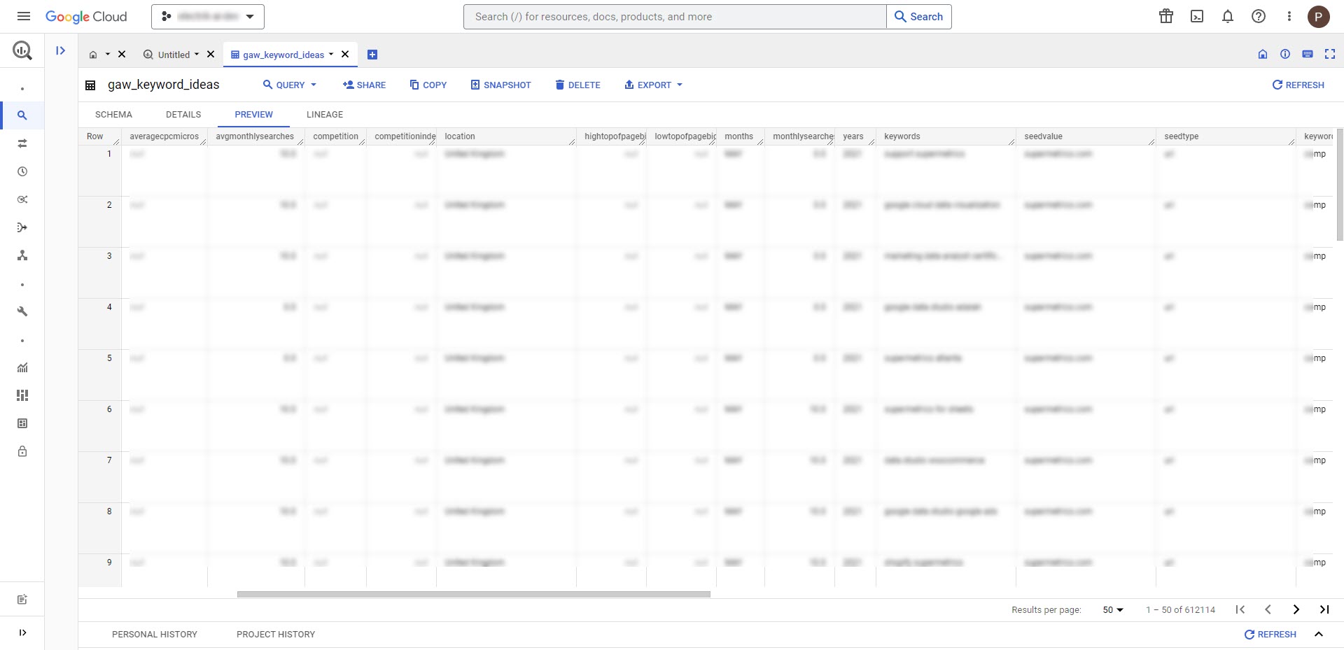This screenshot has height=650, width=1344.
Task: Change results per page dropdown
Action: [x=1112, y=609]
